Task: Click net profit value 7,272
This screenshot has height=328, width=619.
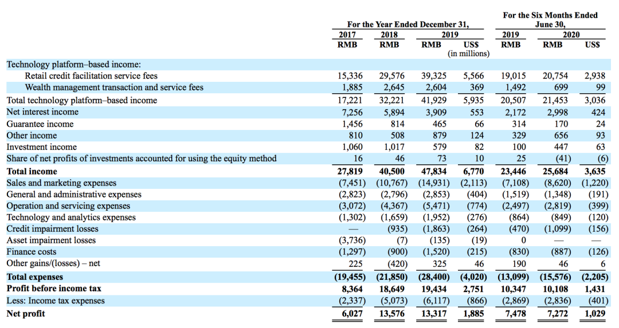Action: [558, 314]
